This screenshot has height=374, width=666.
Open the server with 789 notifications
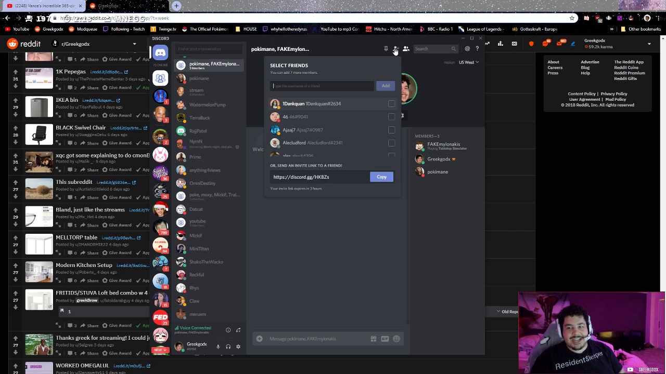pos(160,226)
